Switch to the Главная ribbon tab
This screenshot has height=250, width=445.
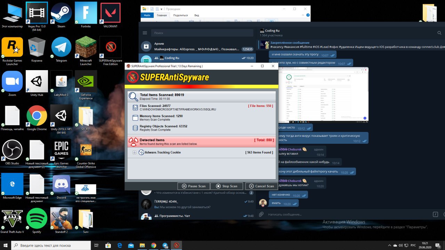point(162,15)
